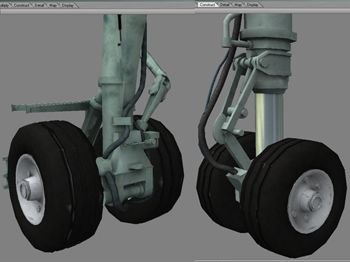Open the Display tab in right panel
The image size is (350, 262).
pyautogui.click(x=253, y=4)
